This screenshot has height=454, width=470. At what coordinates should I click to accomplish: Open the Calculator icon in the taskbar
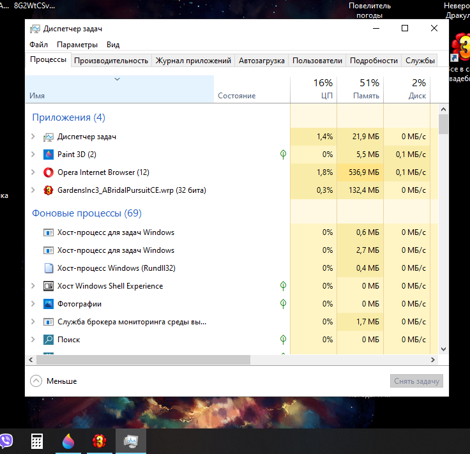(x=37, y=441)
